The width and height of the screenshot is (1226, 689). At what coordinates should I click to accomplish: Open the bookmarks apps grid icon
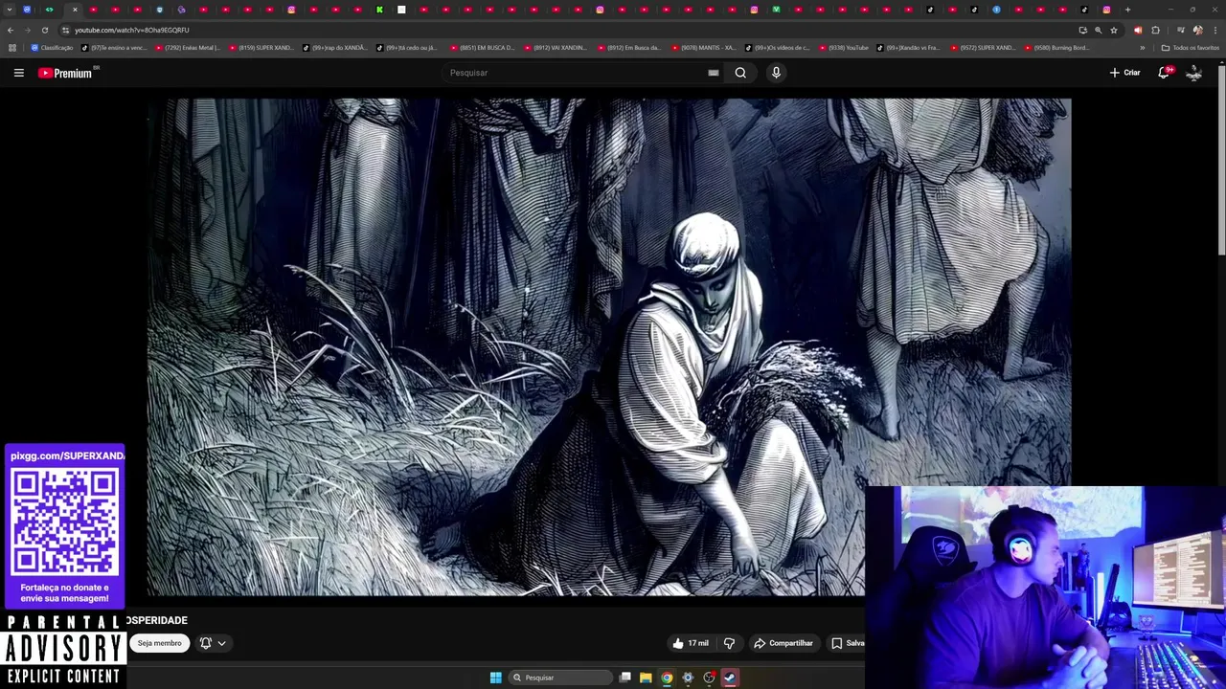click(11, 48)
